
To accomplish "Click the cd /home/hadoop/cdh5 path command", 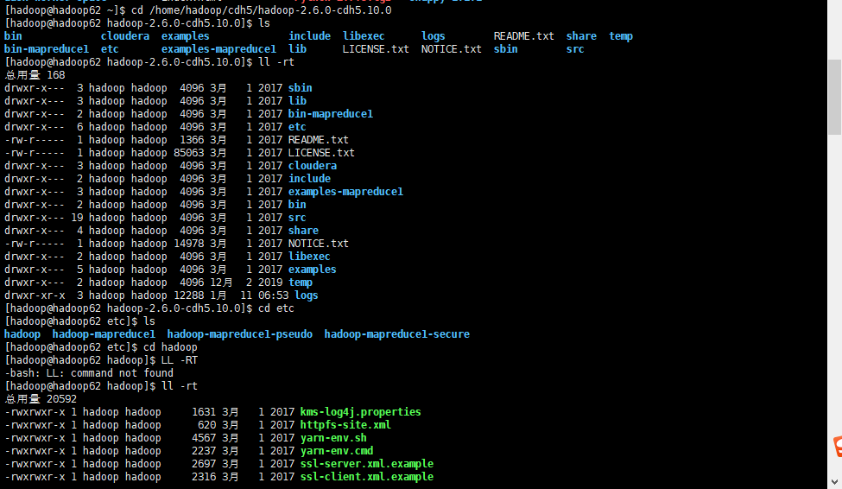I will pos(262,10).
